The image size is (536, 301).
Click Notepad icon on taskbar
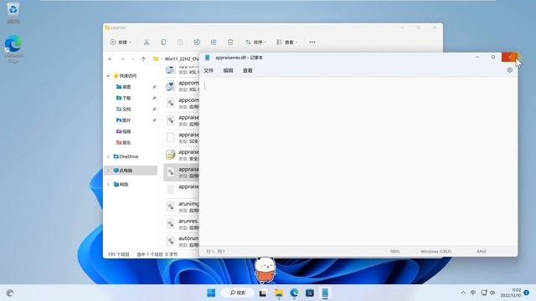325,293
